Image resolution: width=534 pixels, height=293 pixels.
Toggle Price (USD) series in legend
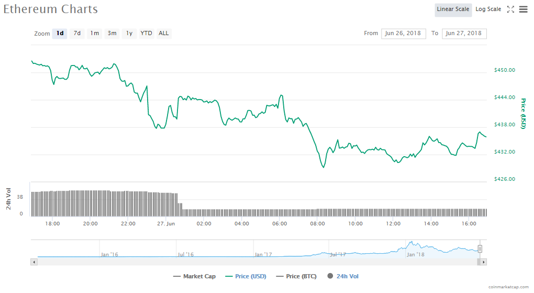pos(244,276)
